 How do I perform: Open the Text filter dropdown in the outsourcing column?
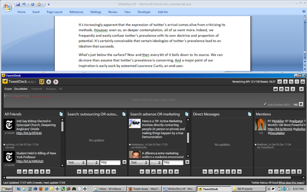pos(76,162)
